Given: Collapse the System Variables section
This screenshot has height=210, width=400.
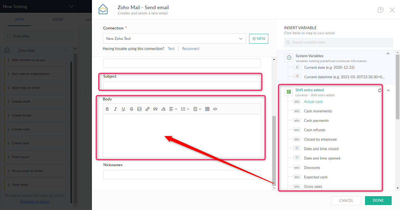Looking at the screenshot, I should click(388, 54).
